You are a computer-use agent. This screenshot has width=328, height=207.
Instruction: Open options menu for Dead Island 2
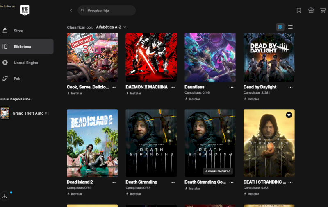click(x=114, y=182)
